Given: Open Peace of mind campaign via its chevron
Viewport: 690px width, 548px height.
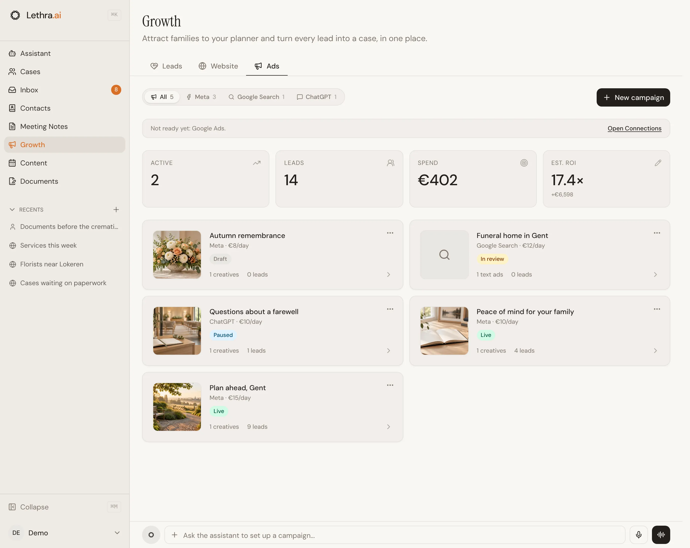Looking at the screenshot, I should click(x=655, y=351).
